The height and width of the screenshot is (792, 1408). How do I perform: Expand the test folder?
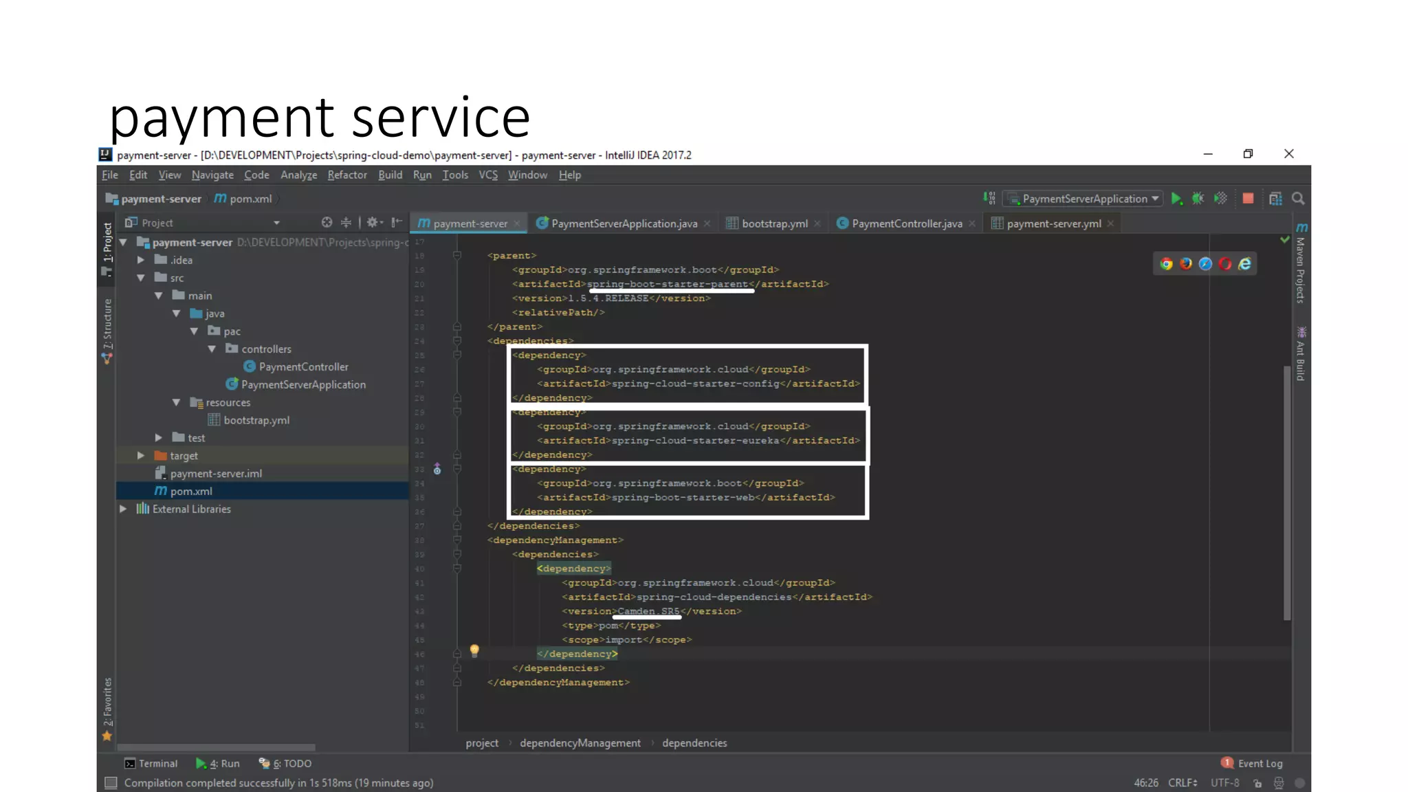[x=159, y=438]
